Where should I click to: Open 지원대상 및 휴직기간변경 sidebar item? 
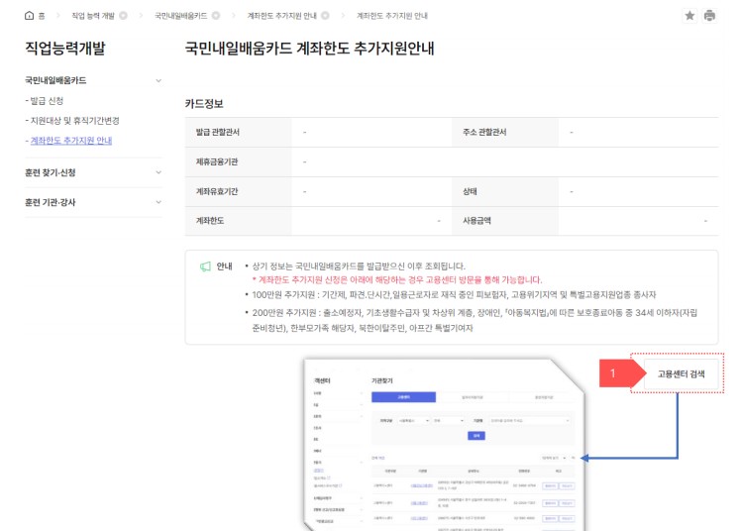(74, 121)
